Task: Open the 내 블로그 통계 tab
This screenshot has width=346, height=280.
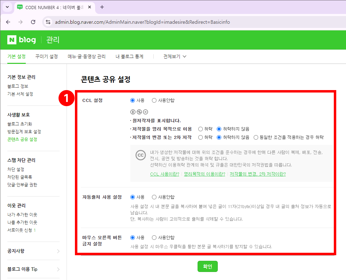Action: pyautogui.click(x=129, y=57)
